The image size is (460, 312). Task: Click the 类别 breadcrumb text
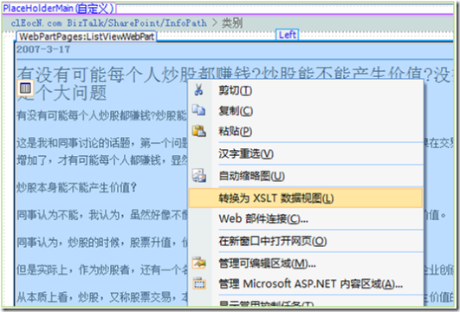pos(232,23)
